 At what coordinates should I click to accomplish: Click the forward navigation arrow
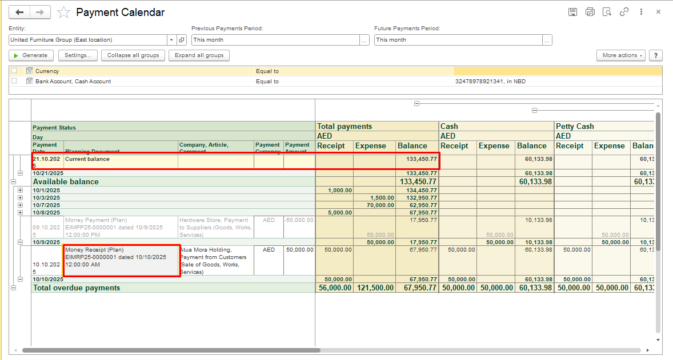click(x=40, y=12)
